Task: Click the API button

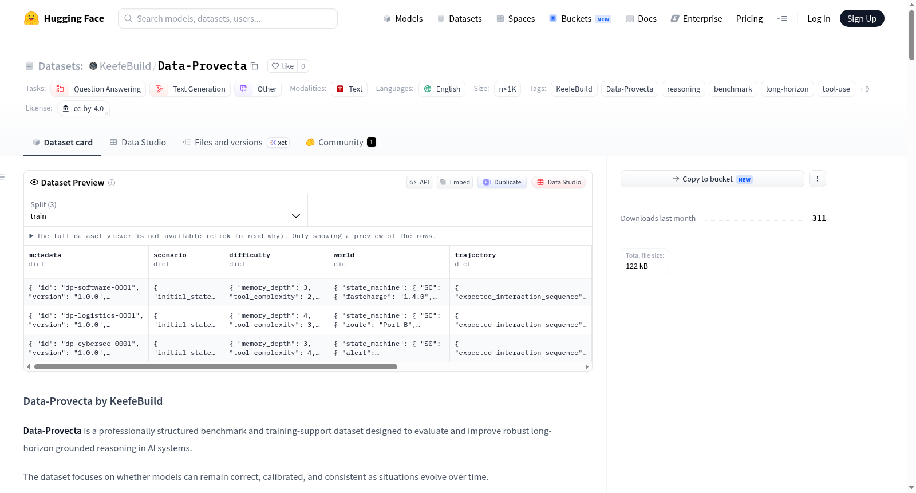Action: coord(419,182)
